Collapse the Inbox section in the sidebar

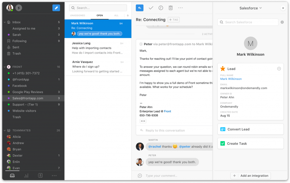point(5,22)
